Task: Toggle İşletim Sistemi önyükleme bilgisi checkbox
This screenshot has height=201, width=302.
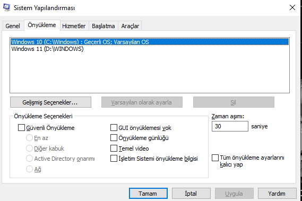Action: click(114, 159)
